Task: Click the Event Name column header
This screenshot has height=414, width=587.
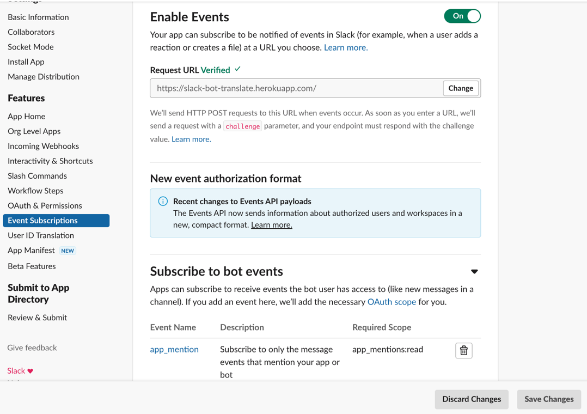Action: click(x=173, y=327)
